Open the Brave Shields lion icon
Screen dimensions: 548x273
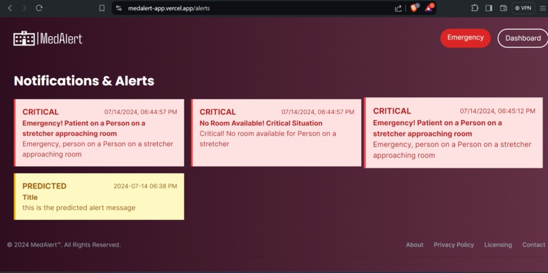(415, 7)
